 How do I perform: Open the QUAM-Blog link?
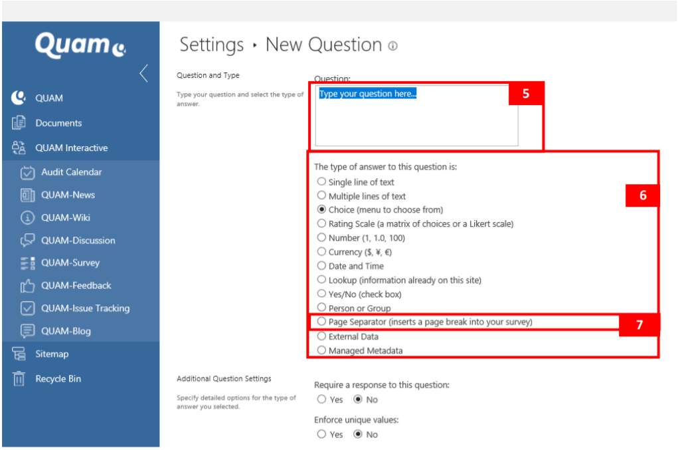[66, 331]
